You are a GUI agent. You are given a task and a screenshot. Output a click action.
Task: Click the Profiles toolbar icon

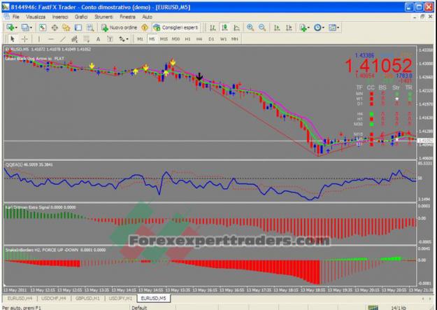tap(25, 27)
